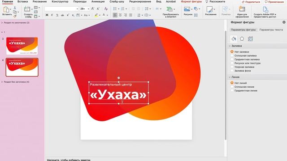
Task: Select Заливка фона radio option
Action: 232,71
